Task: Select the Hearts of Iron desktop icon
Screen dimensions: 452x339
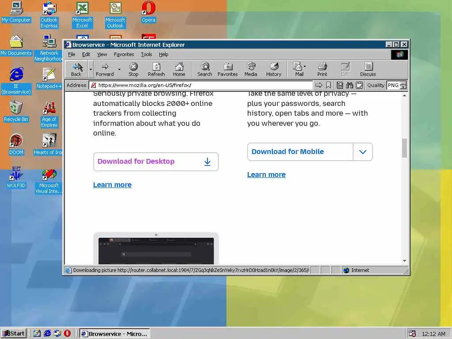Action: coord(49,145)
